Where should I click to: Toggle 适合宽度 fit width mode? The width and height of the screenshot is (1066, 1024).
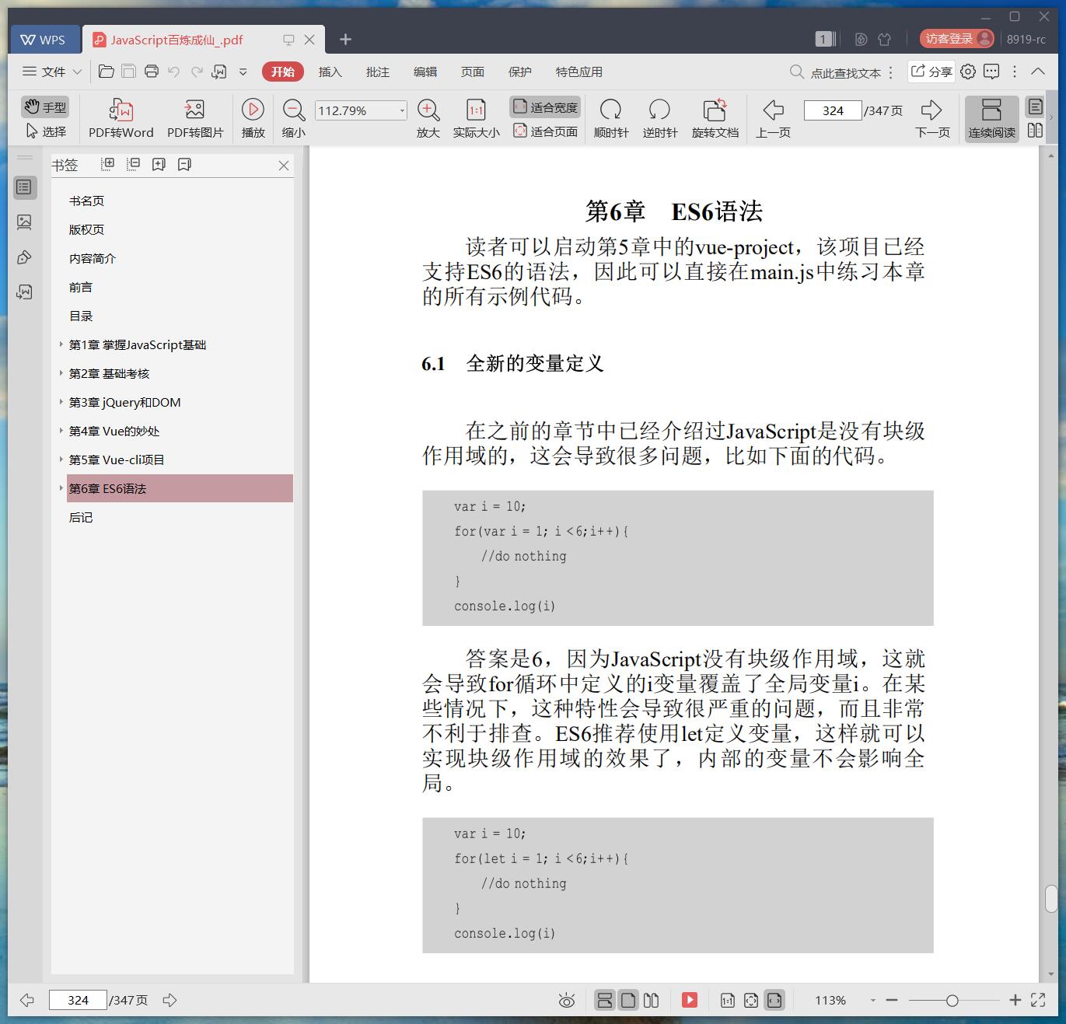[545, 107]
